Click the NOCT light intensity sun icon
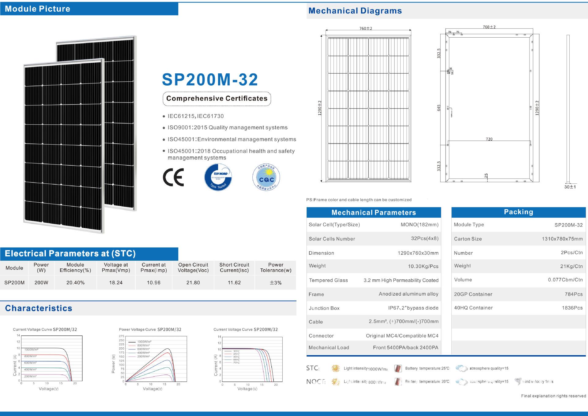Screen dimensions: 588x416 (336, 381)
